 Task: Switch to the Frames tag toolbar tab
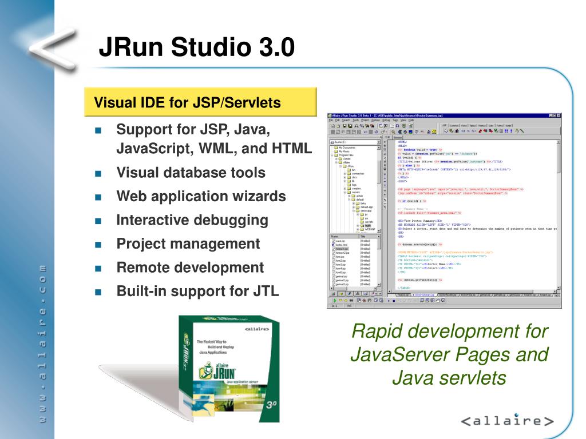click(x=482, y=125)
